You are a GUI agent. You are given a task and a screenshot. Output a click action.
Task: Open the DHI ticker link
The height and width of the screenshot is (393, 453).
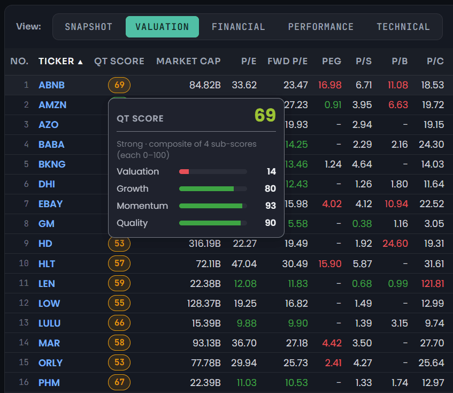pyautogui.click(x=47, y=184)
